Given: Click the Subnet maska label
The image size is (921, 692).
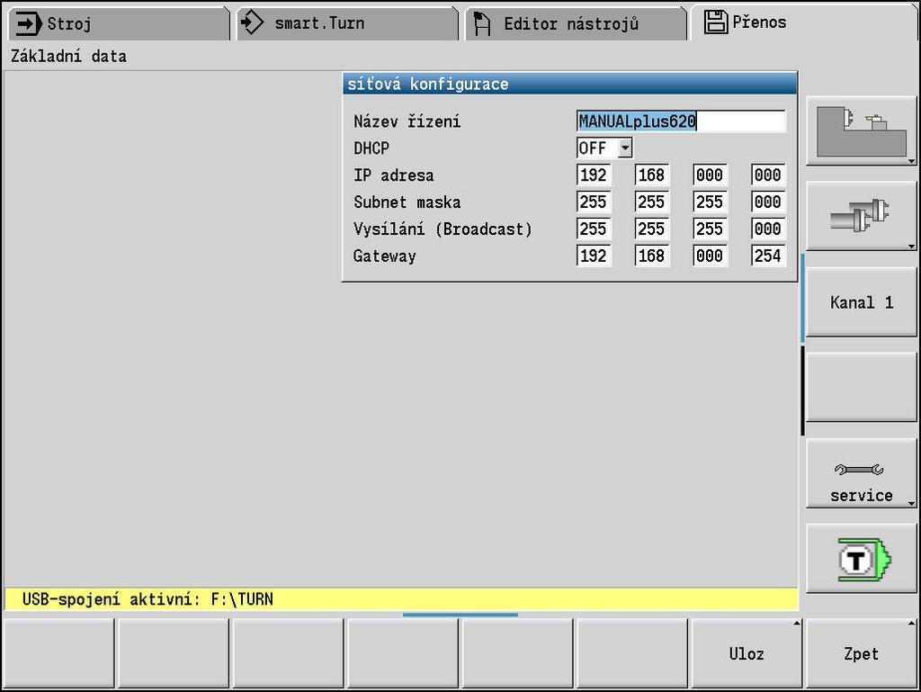Looking at the screenshot, I should tap(407, 202).
